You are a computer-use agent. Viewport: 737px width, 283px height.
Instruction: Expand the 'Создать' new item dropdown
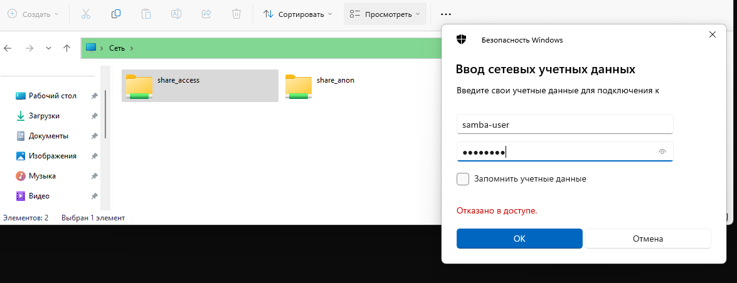(x=33, y=14)
